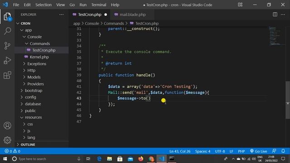Open Kernel.php in the explorer
The width and height of the screenshot is (290, 163).
pos(39,57)
